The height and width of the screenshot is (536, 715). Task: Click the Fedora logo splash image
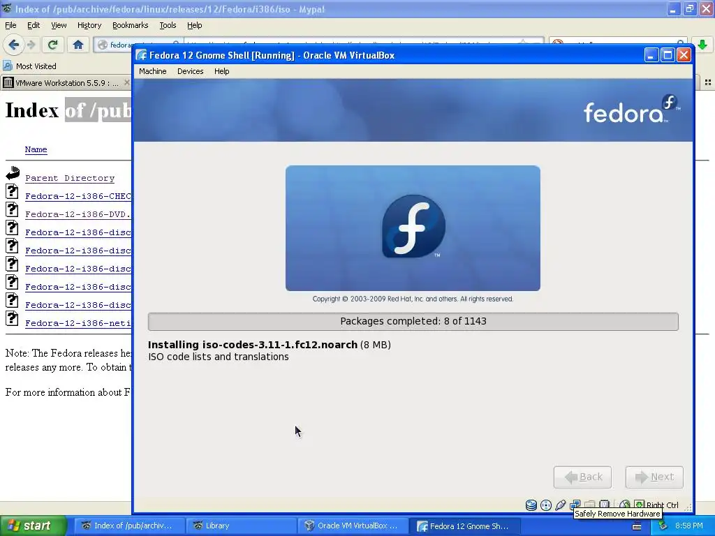click(x=413, y=228)
